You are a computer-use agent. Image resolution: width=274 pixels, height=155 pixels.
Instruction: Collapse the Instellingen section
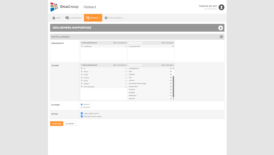coord(221,37)
